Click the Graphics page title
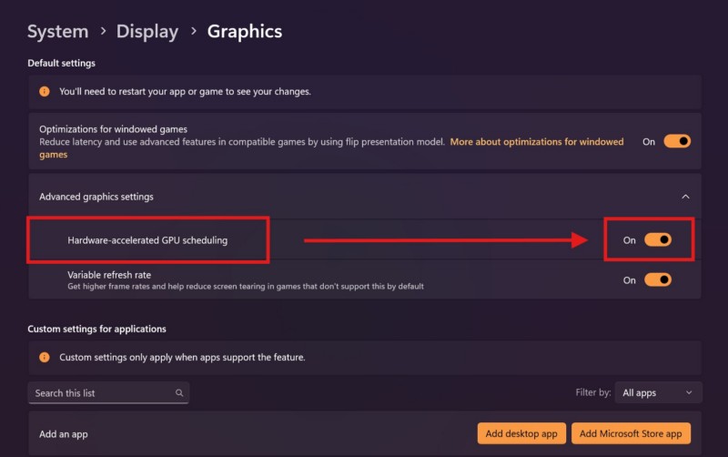 point(245,32)
